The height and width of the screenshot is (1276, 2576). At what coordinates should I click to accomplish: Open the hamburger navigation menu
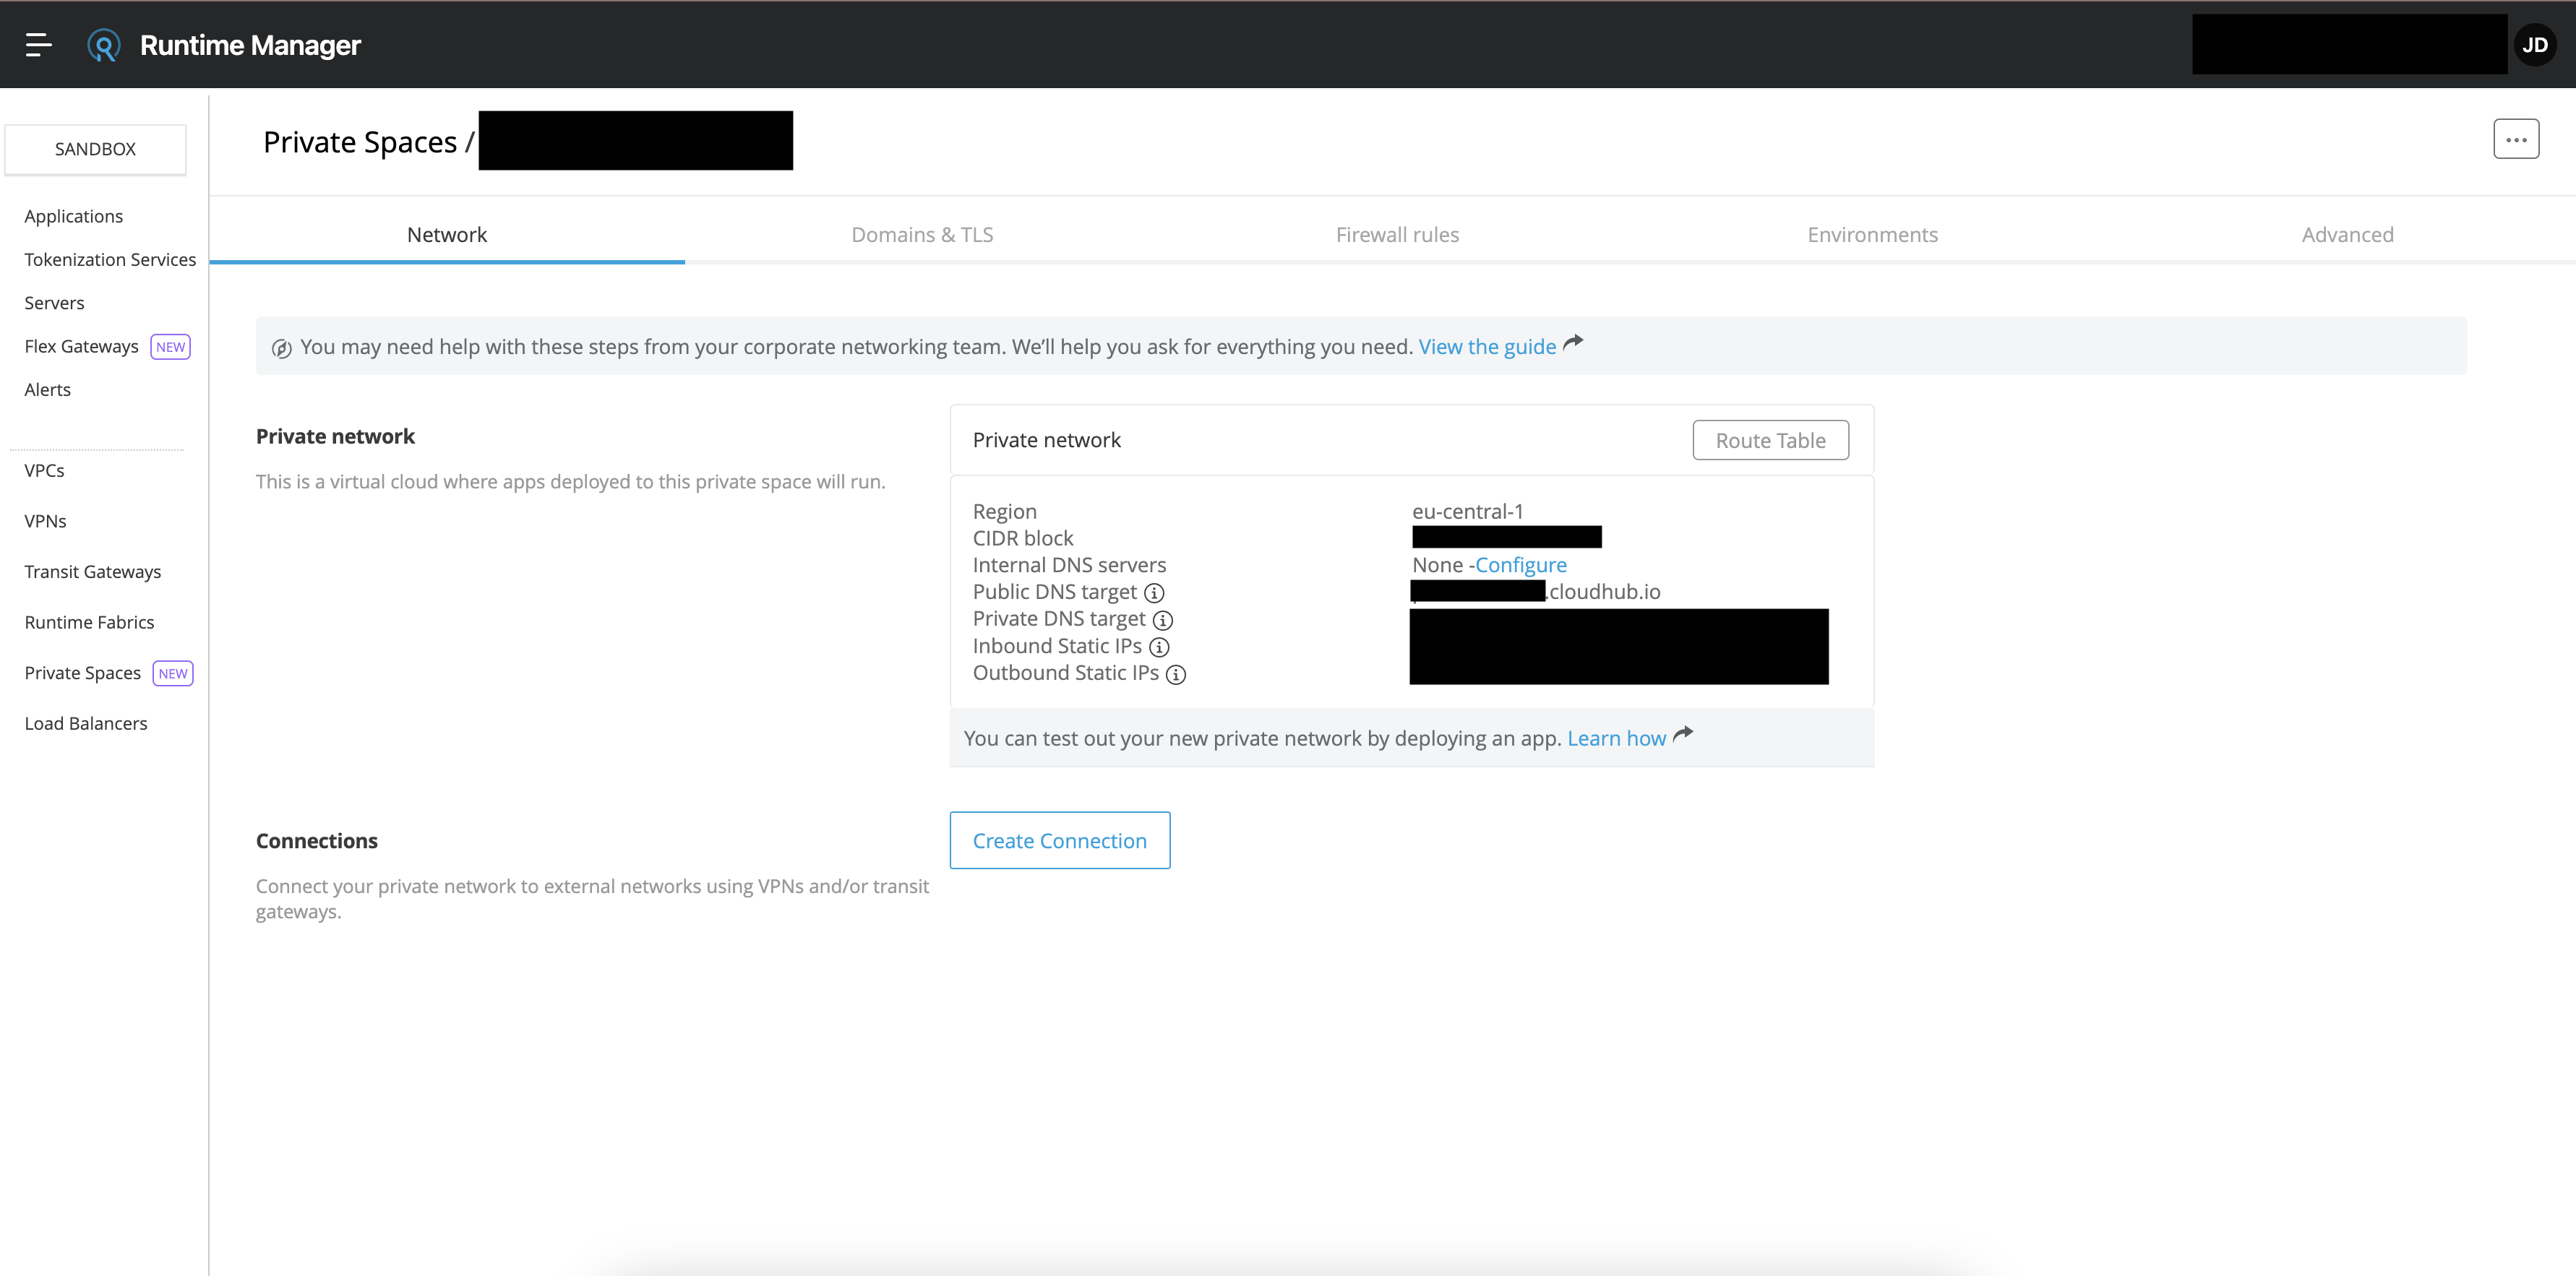38,45
